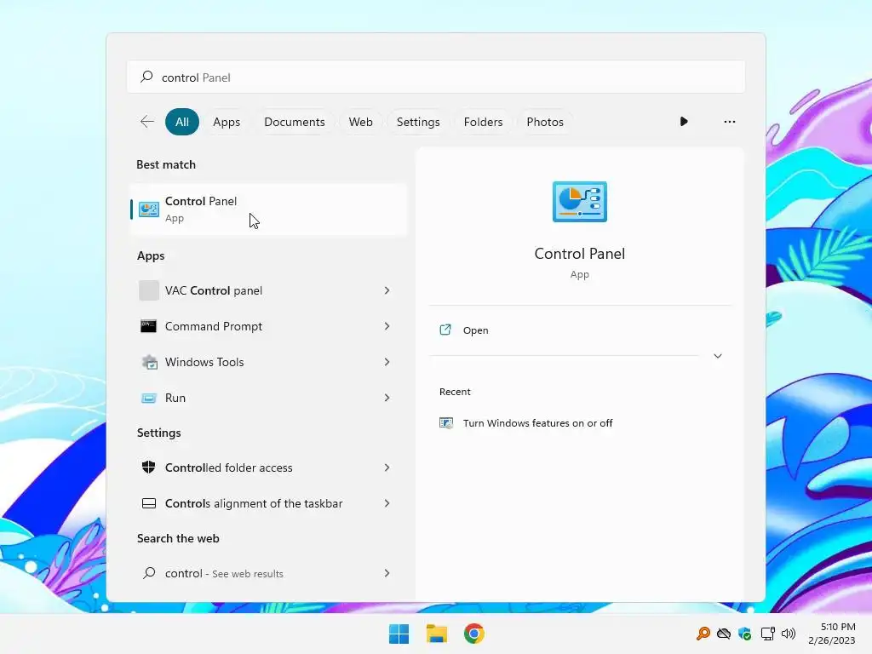Select control See web results entry
Screen dimensions: 872x654
[268, 573]
